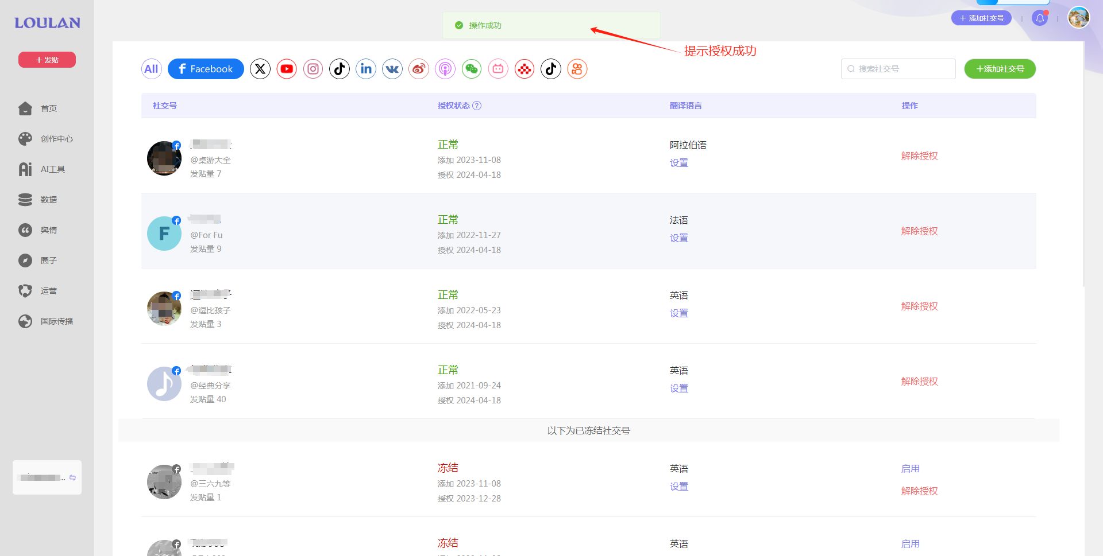Click avatar of frozen 三六九等 account
Viewport: 1103px width, 556px height.
[x=164, y=482]
